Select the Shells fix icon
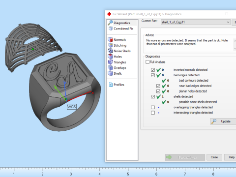Viewport: 236px width, 177px height. tap(111, 73)
